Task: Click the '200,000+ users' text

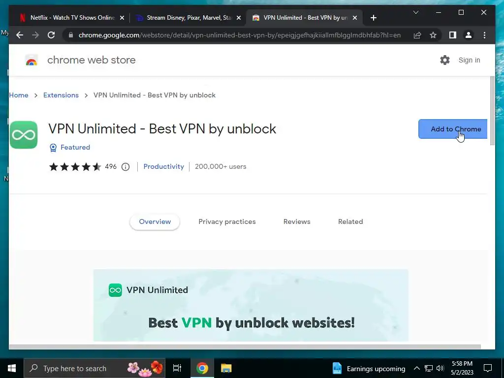Action: (x=220, y=166)
